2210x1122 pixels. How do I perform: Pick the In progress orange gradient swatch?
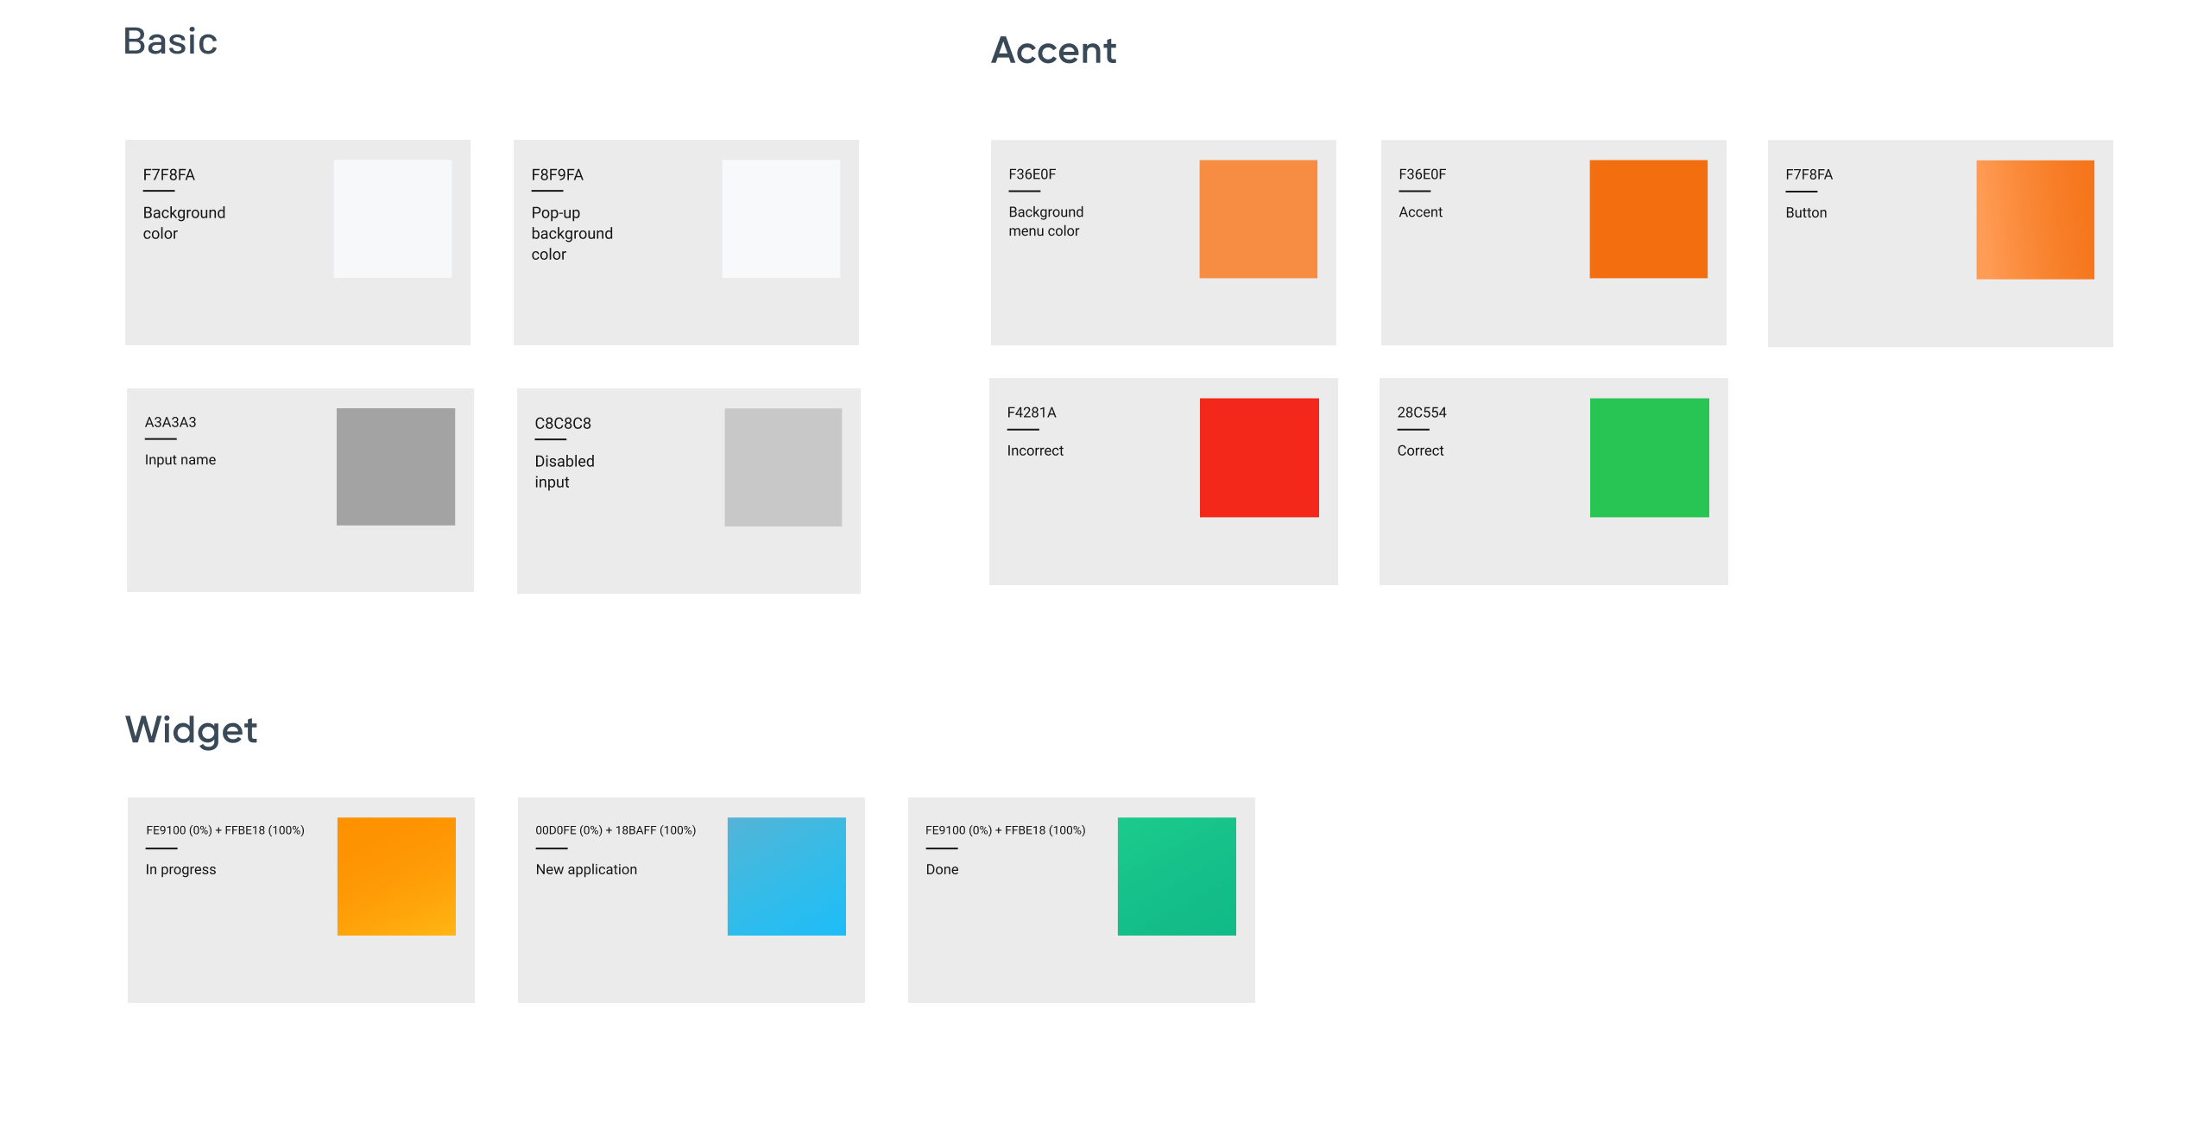(x=396, y=876)
